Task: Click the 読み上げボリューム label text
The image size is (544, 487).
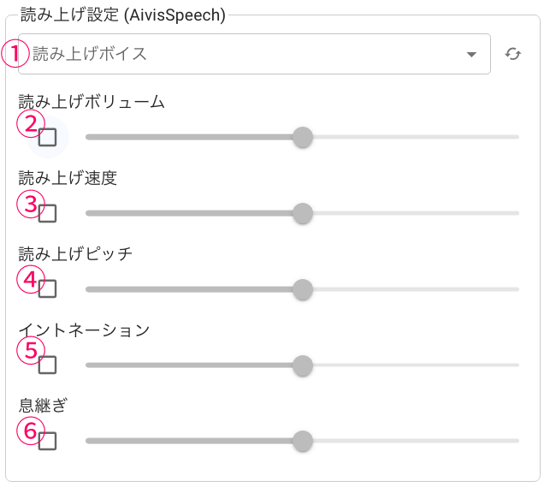Action: click(92, 102)
